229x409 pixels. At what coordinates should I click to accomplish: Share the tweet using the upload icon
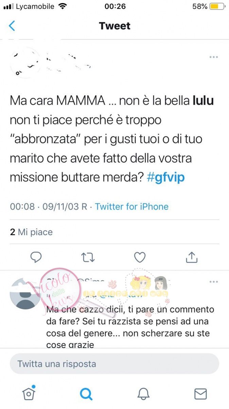pyautogui.click(x=192, y=257)
